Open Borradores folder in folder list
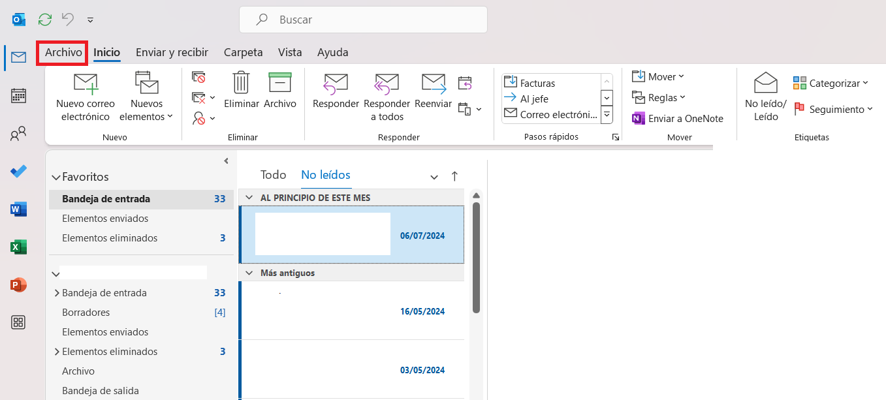Viewport: 886px width, 400px height. pyautogui.click(x=86, y=313)
